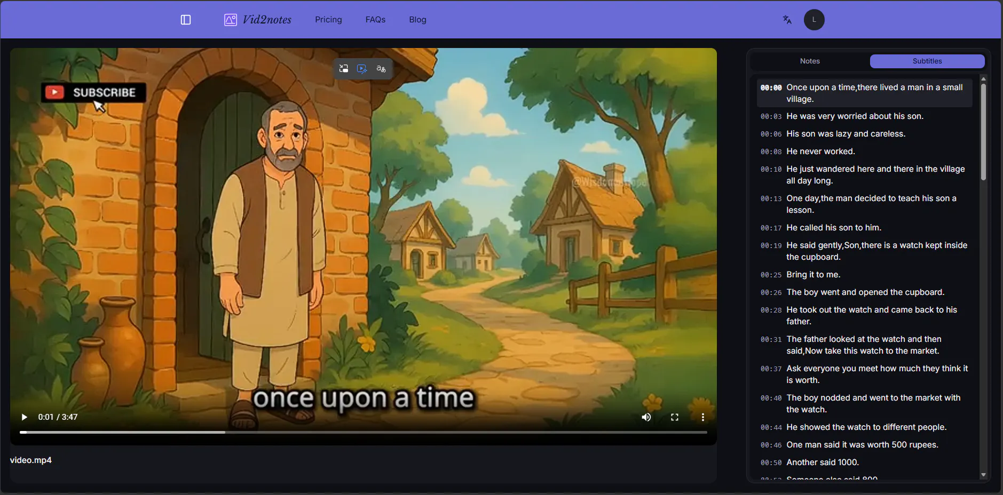Click the 0:01 / 3:47 time display

point(58,417)
